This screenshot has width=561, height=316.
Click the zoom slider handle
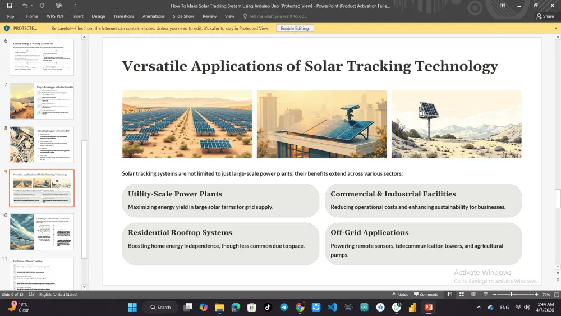click(x=512, y=295)
